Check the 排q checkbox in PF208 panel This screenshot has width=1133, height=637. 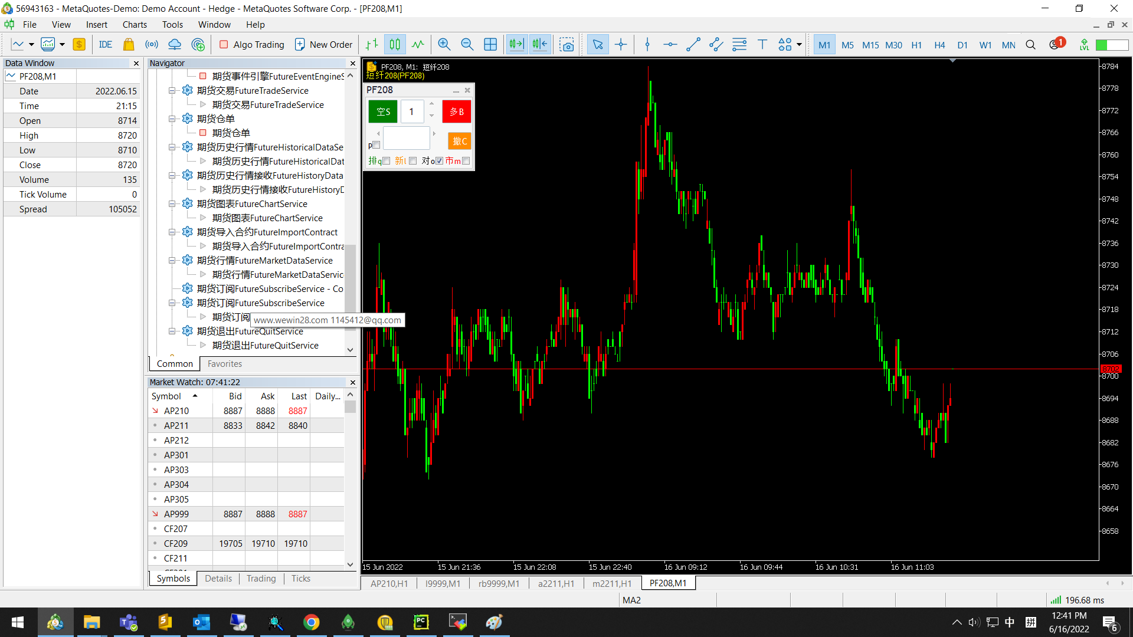tap(387, 161)
